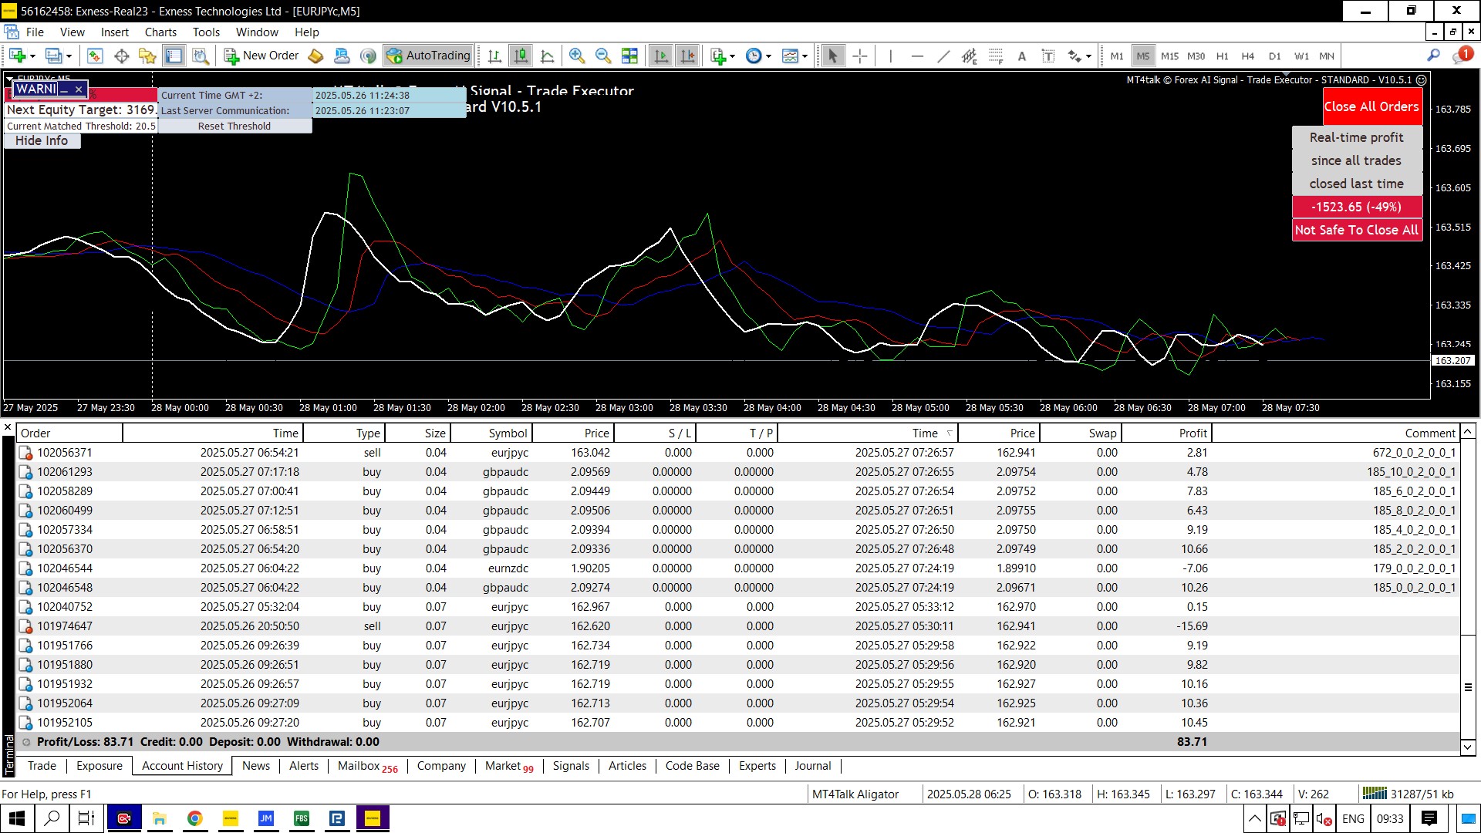This screenshot has height=833, width=1481.
Task: Click the Zoom In chart icon
Action: point(576,56)
